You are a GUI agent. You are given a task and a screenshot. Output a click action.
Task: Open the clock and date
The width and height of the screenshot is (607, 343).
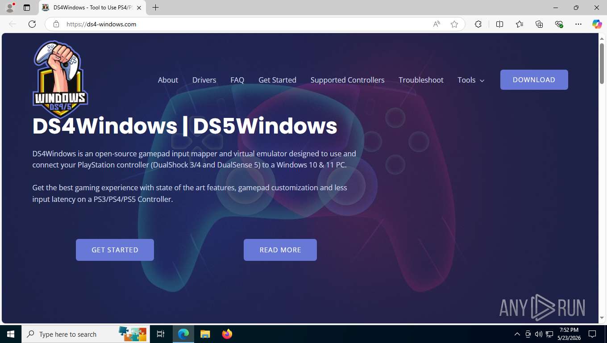[x=569, y=334]
